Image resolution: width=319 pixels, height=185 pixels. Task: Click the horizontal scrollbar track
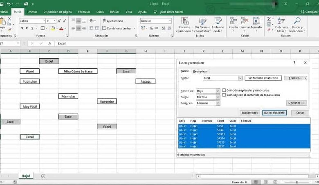[x=254, y=176]
